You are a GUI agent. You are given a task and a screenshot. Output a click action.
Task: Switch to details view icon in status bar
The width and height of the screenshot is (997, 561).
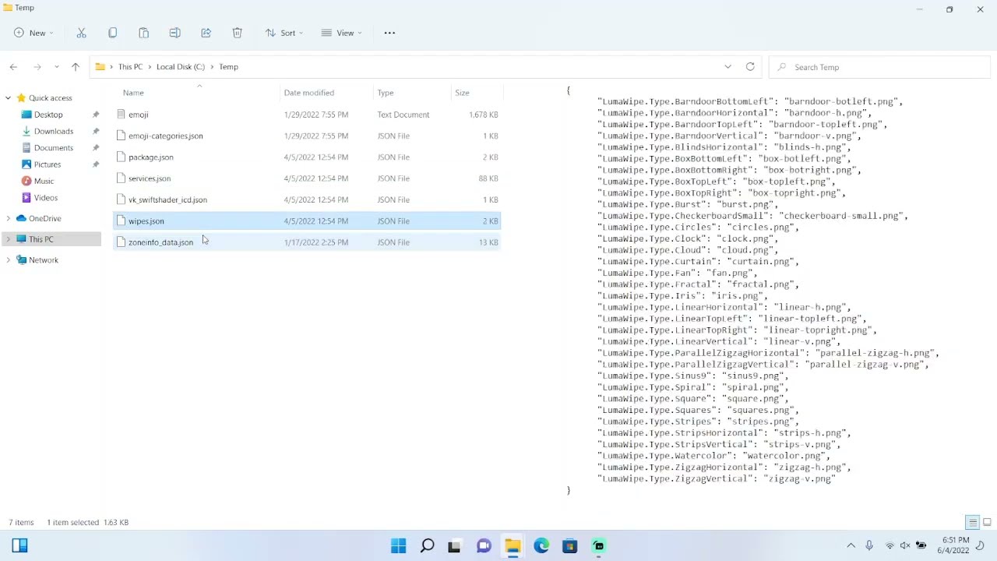(973, 522)
